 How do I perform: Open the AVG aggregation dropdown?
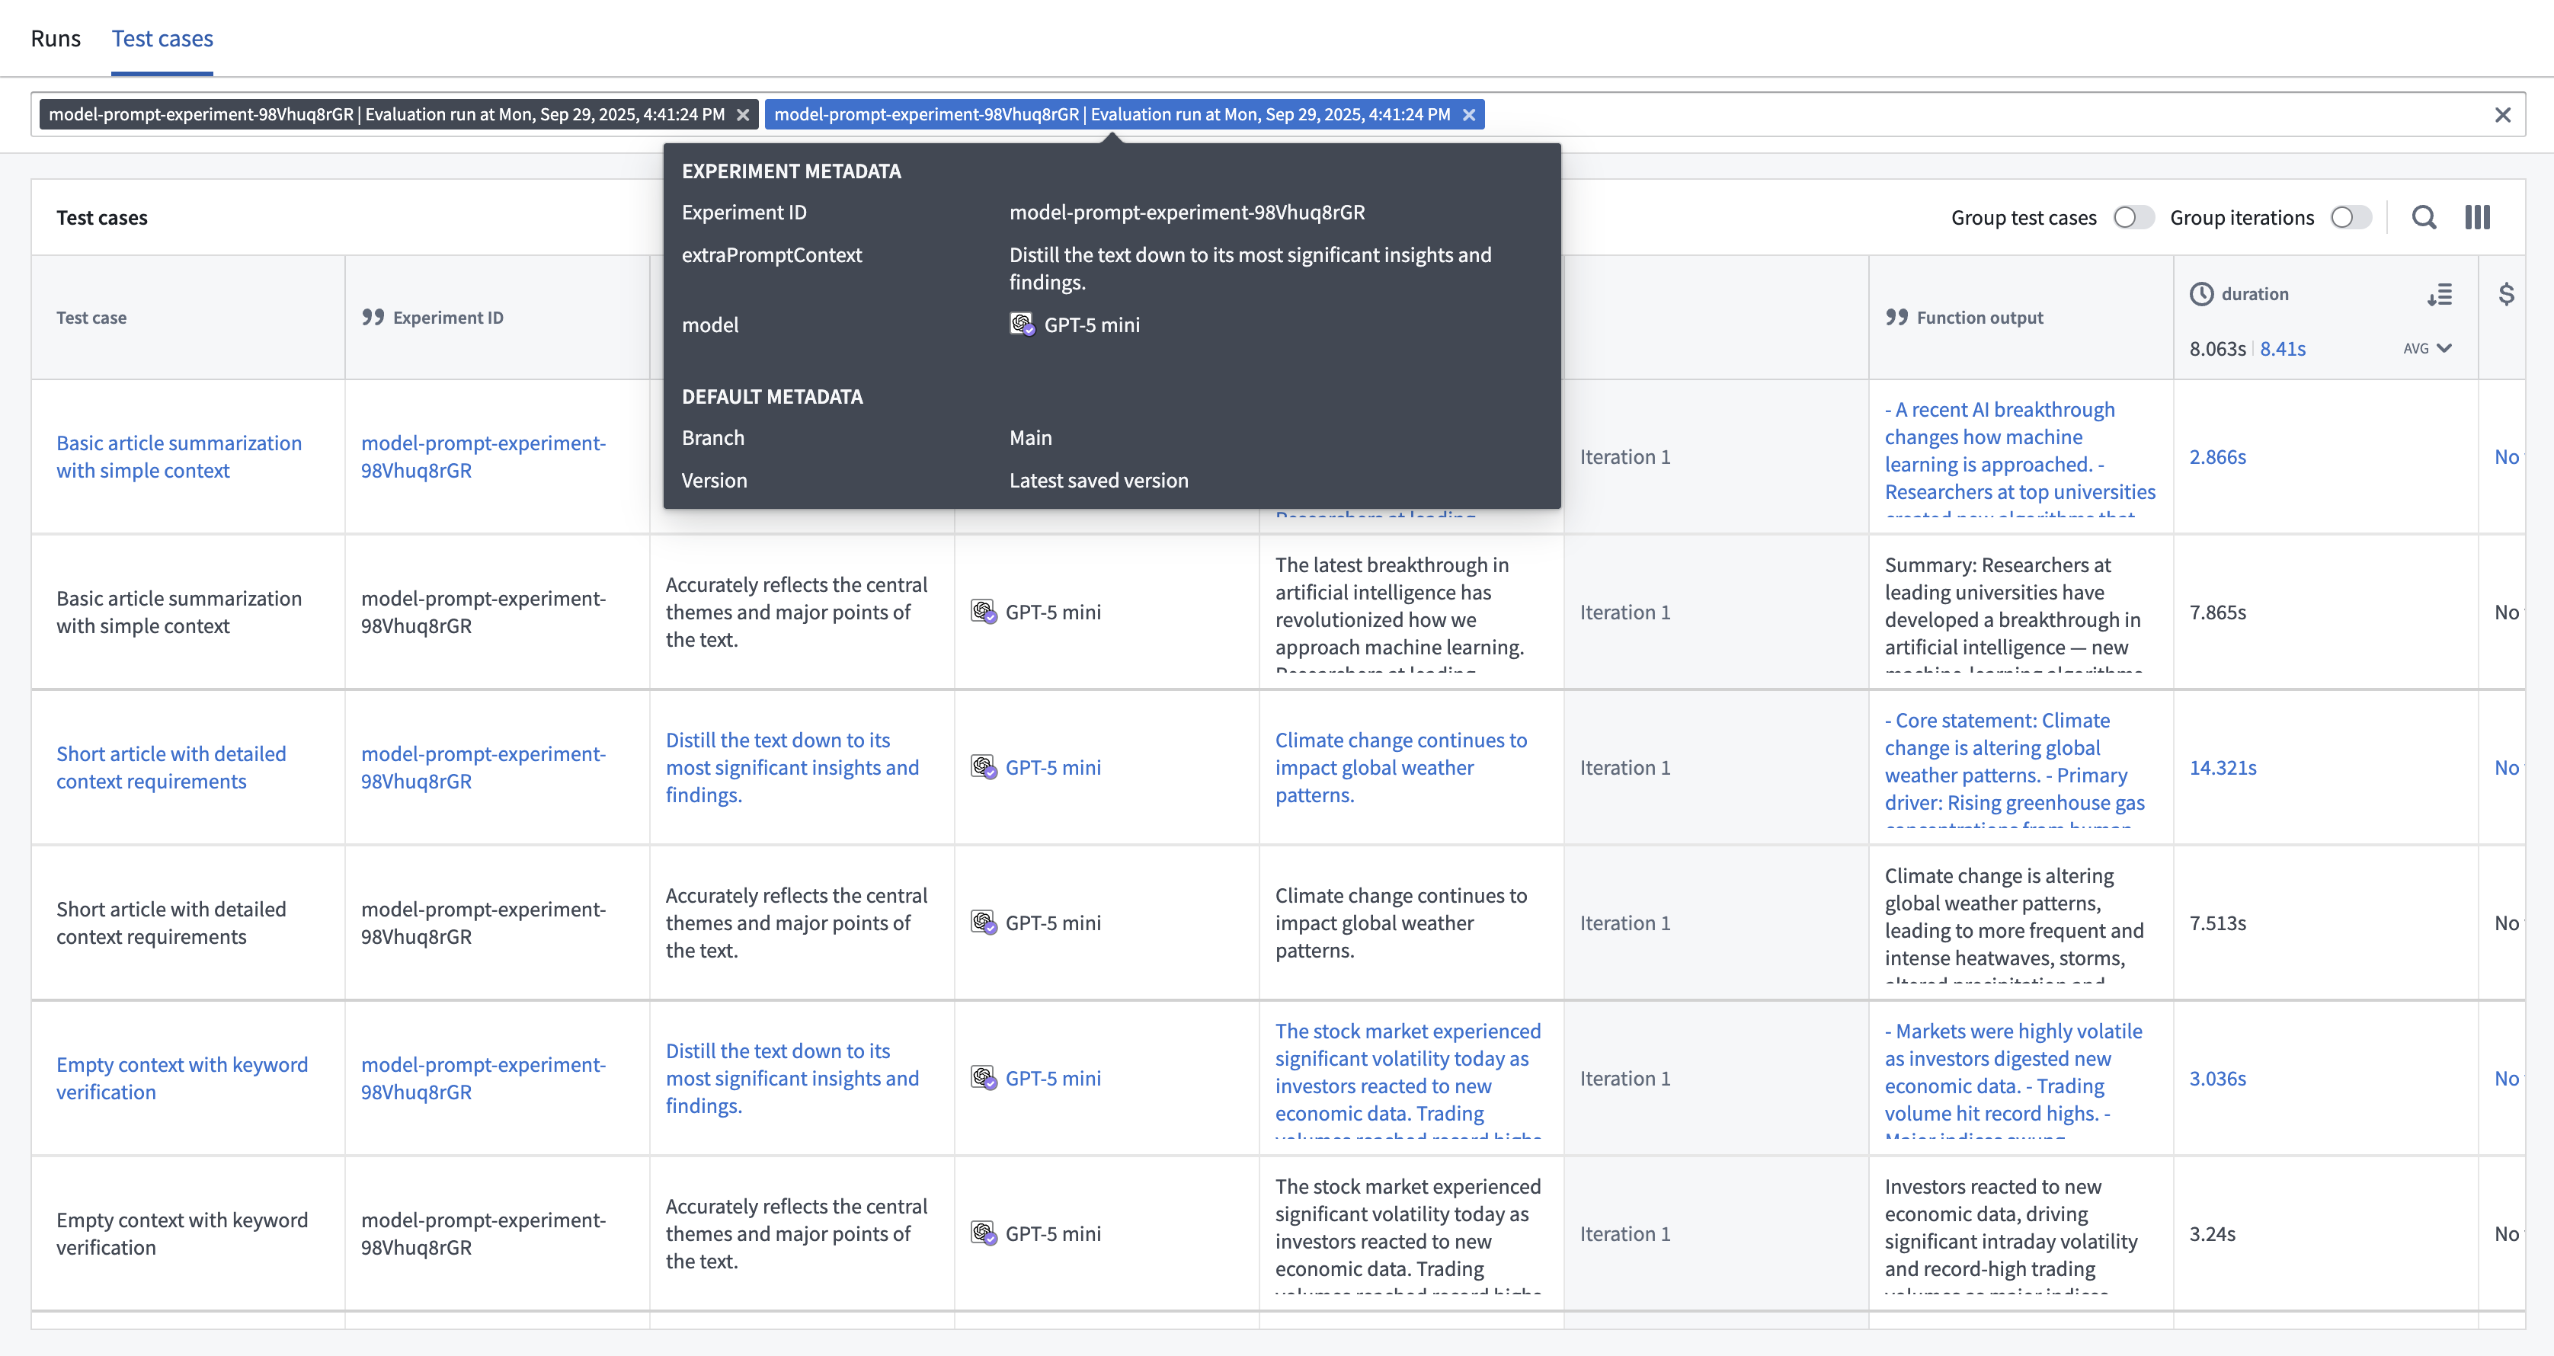tap(2428, 348)
